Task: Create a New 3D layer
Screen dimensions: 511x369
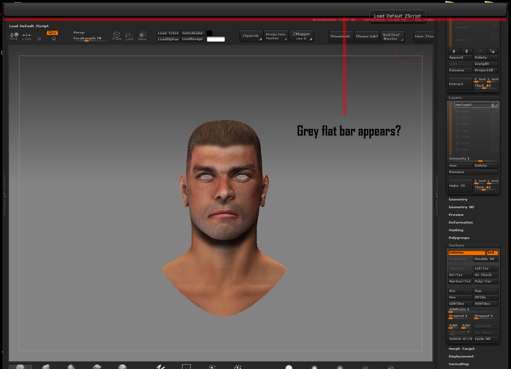Action: click(460, 166)
